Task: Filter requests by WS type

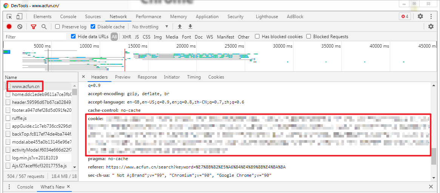Action: (210, 37)
